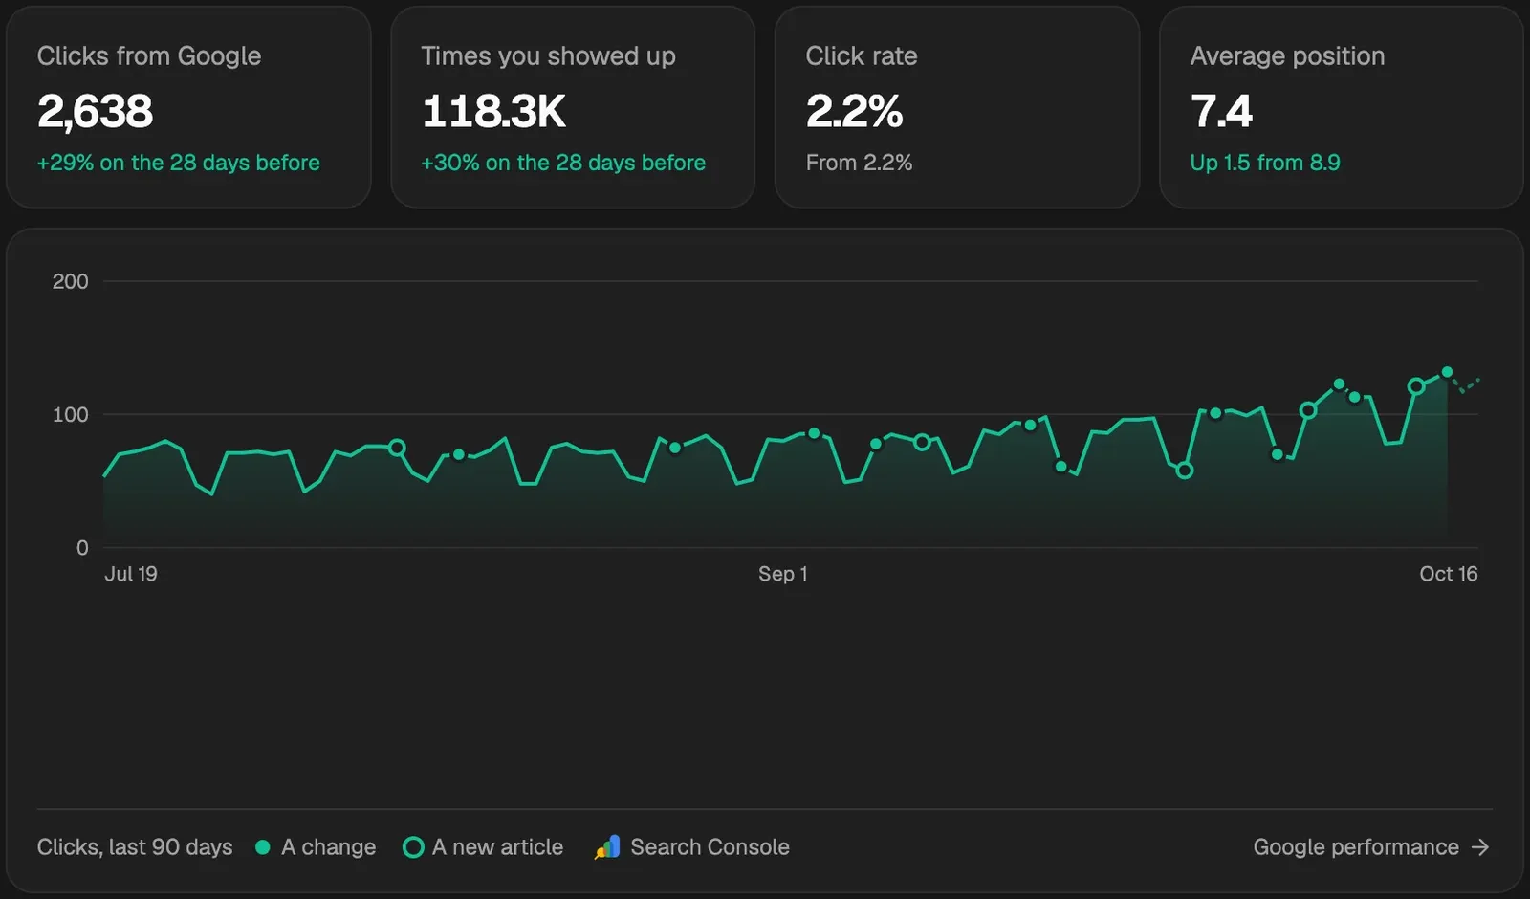Click the +29% on the 28 days before text
Screen dimensions: 1530x899
click(x=178, y=163)
